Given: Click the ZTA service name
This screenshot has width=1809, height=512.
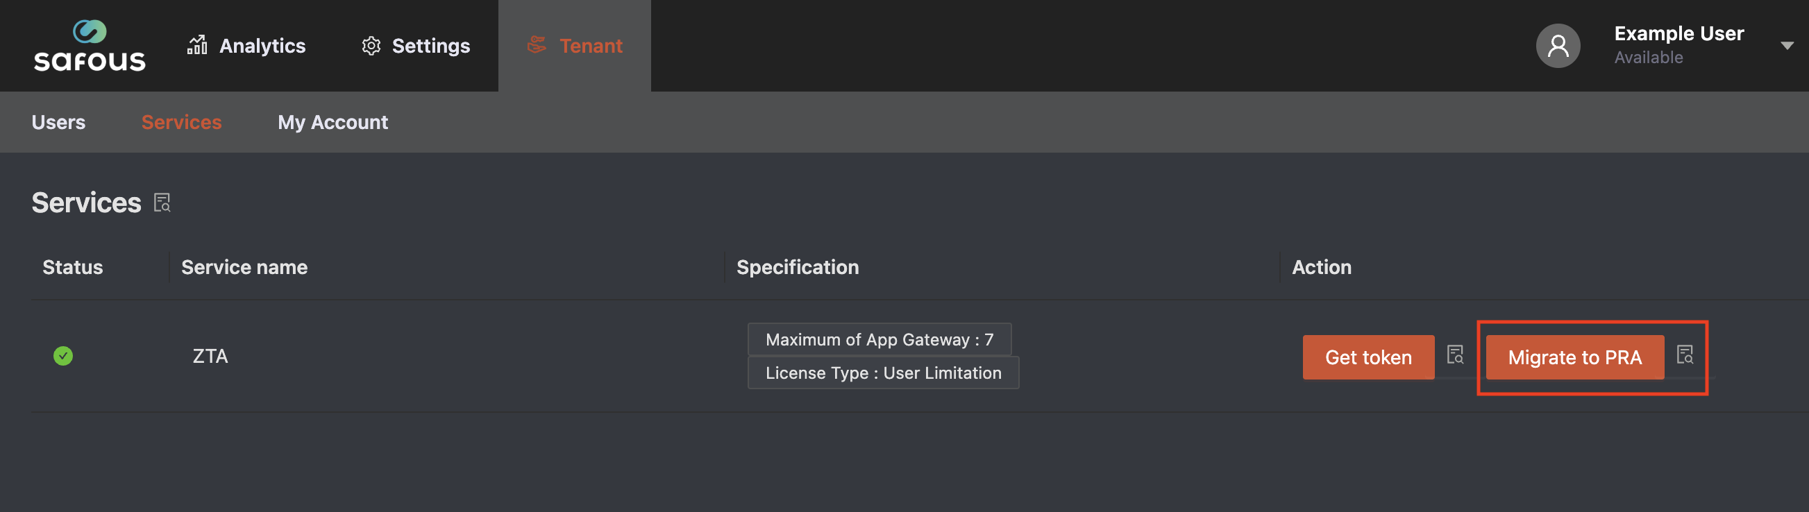Looking at the screenshot, I should pos(210,357).
